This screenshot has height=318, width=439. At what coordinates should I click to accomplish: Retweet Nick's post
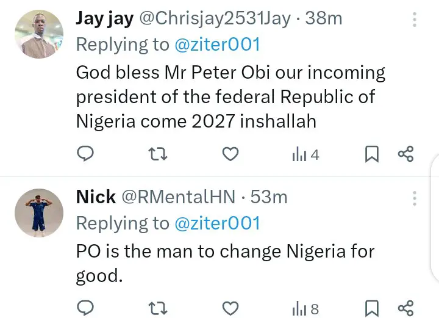pos(158,308)
